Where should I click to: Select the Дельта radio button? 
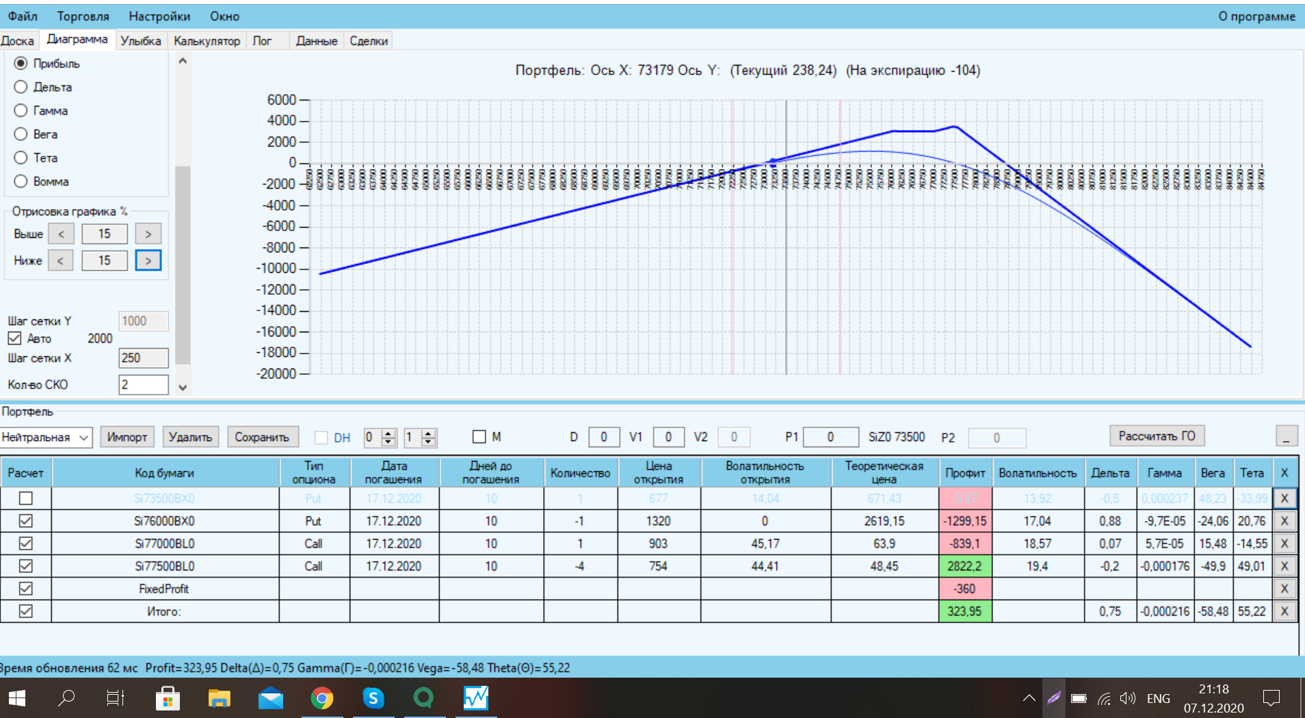coord(21,87)
